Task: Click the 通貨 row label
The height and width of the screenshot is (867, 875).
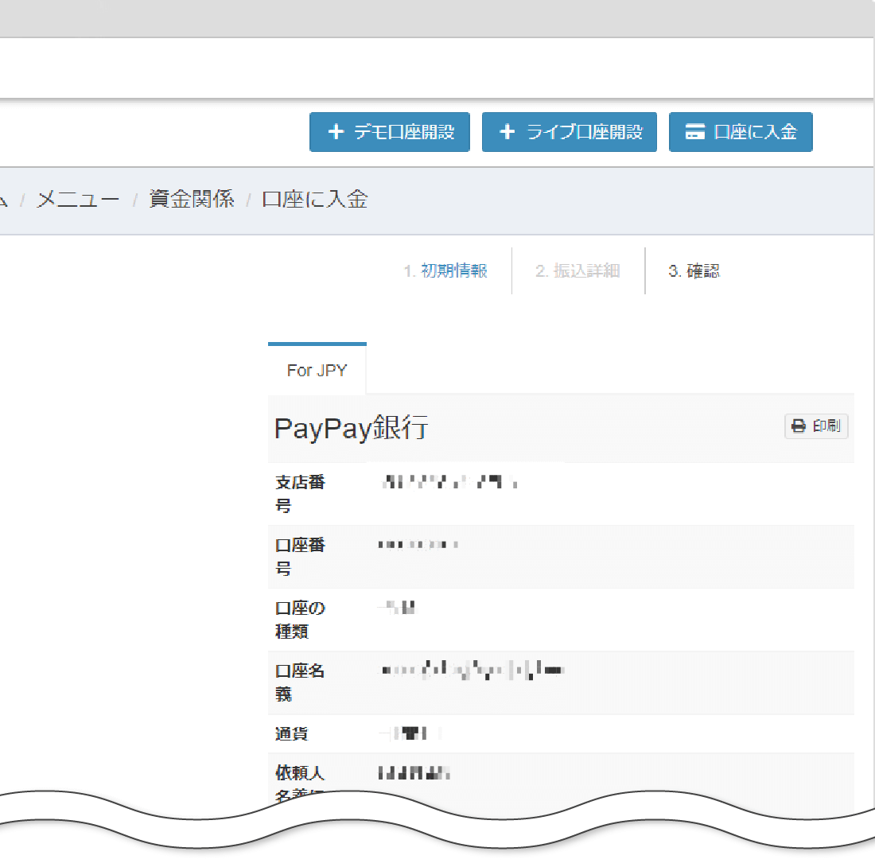Action: 291,733
